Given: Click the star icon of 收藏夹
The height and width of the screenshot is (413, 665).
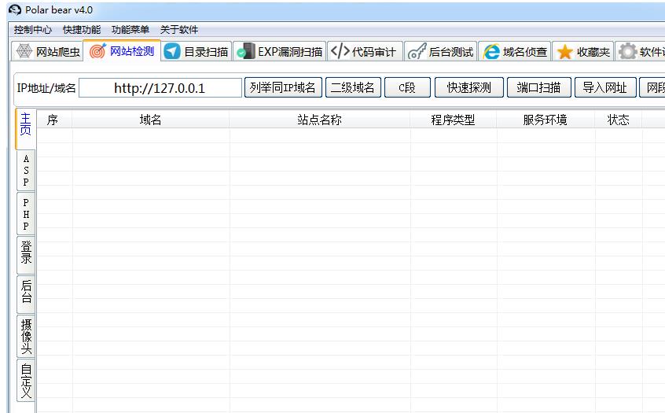Looking at the screenshot, I should tap(565, 52).
